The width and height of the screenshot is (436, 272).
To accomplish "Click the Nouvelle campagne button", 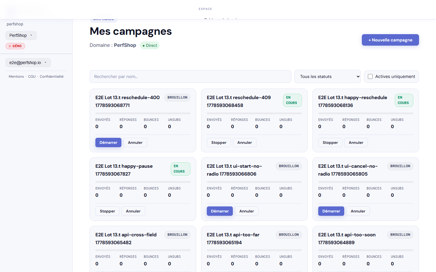I will tap(390, 40).
